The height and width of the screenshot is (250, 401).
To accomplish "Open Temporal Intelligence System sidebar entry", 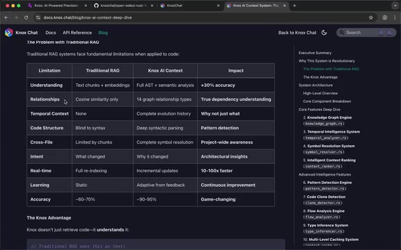I will (x=331, y=135).
